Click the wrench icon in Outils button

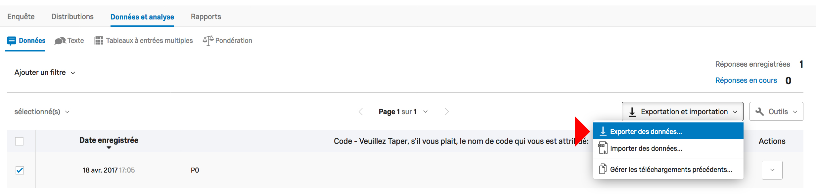pos(760,112)
